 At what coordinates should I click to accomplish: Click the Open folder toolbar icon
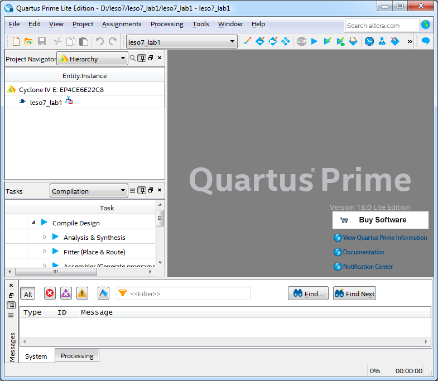point(28,42)
